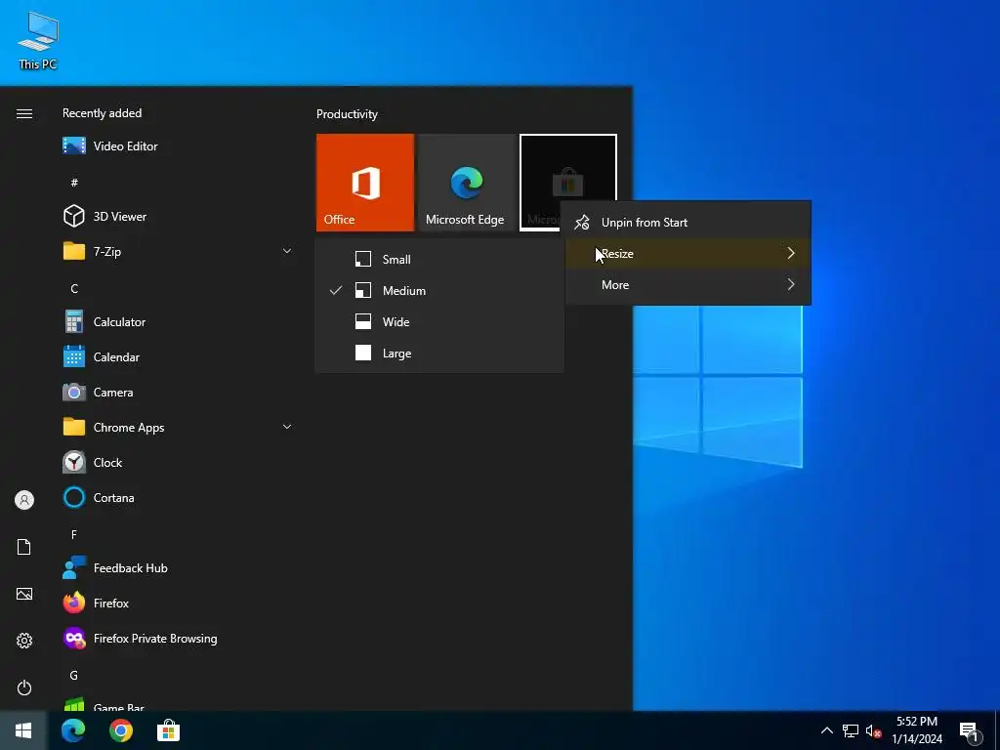Select Small tile size

click(x=439, y=259)
